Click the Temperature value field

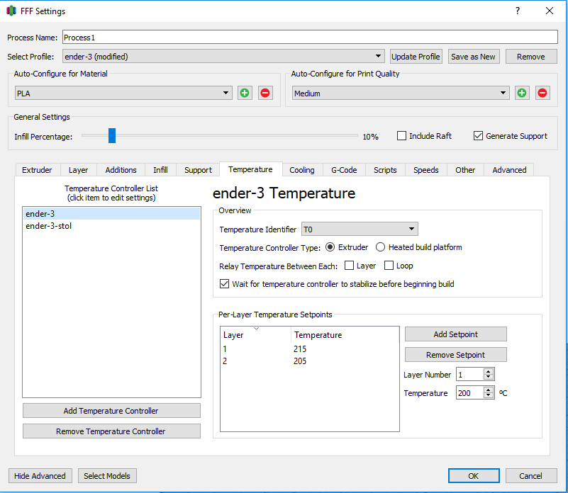[x=470, y=392]
